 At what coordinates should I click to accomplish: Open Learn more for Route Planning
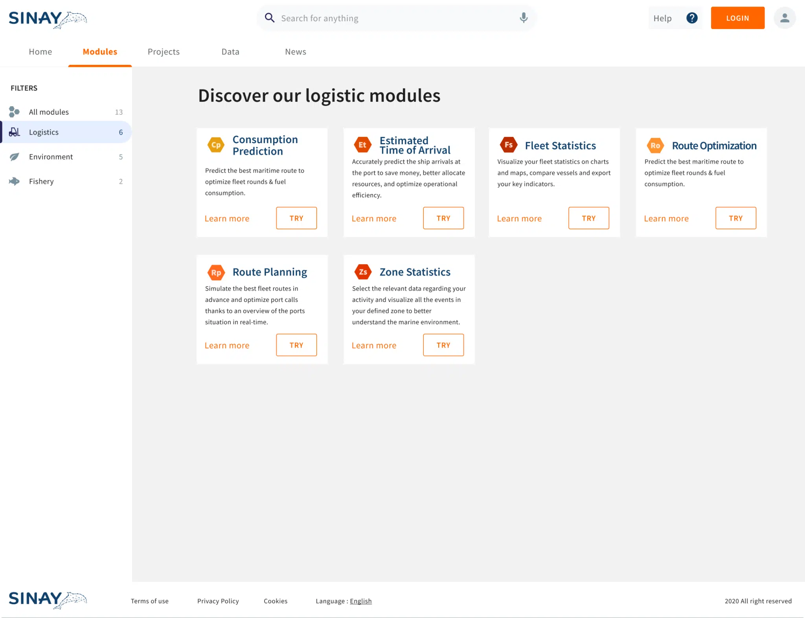[227, 346]
